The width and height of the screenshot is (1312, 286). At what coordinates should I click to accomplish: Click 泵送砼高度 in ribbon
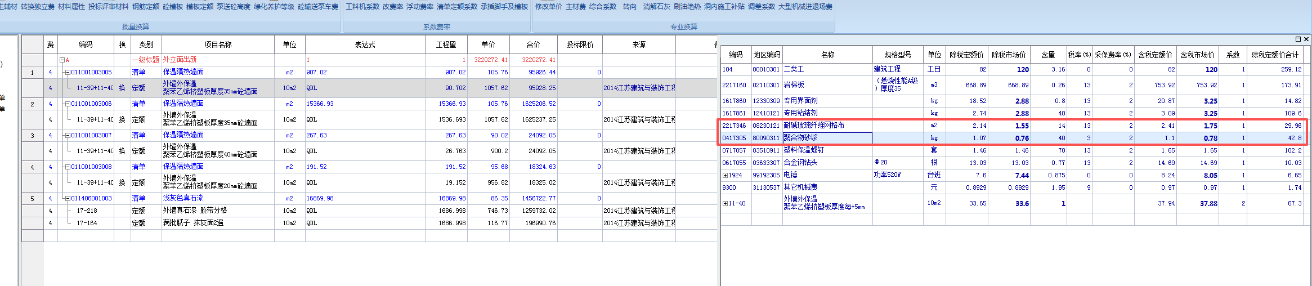tap(234, 7)
